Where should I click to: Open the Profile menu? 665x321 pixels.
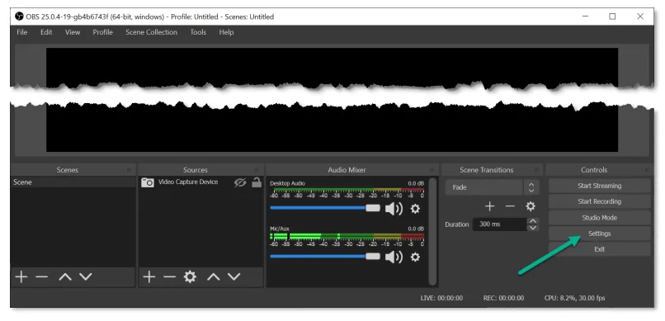(102, 32)
